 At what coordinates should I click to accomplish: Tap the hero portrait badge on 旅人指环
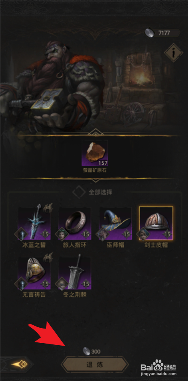click(62, 234)
